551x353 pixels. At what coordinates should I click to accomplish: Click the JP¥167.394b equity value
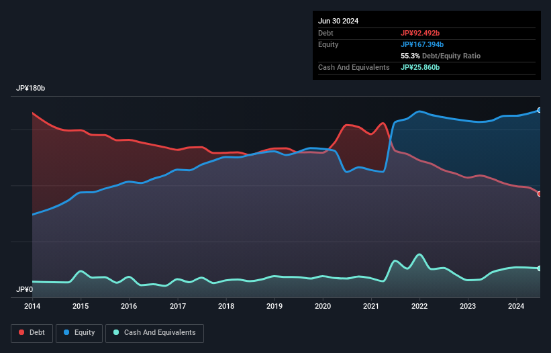tap(422, 44)
